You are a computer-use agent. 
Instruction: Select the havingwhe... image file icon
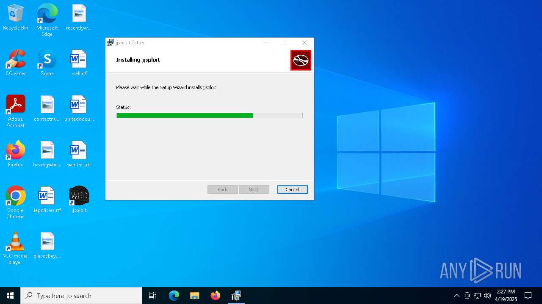click(x=47, y=154)
